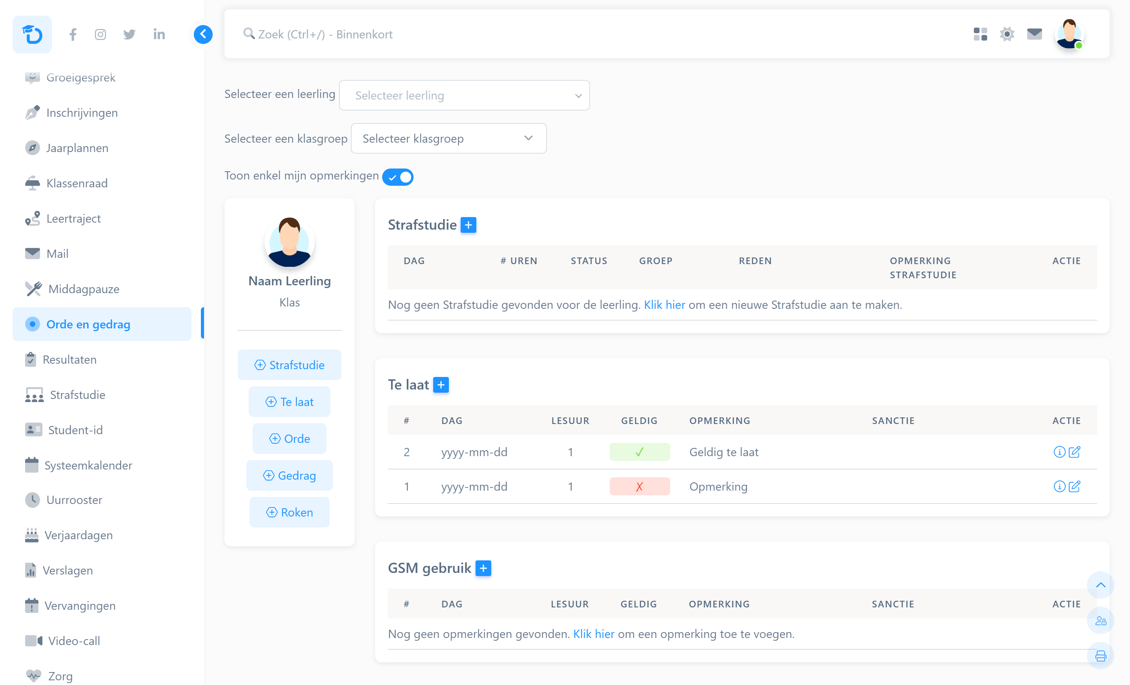This screenshot has width=1130, height=685.
Task: Click the printer icon floating button
Action: (1100, 656)
